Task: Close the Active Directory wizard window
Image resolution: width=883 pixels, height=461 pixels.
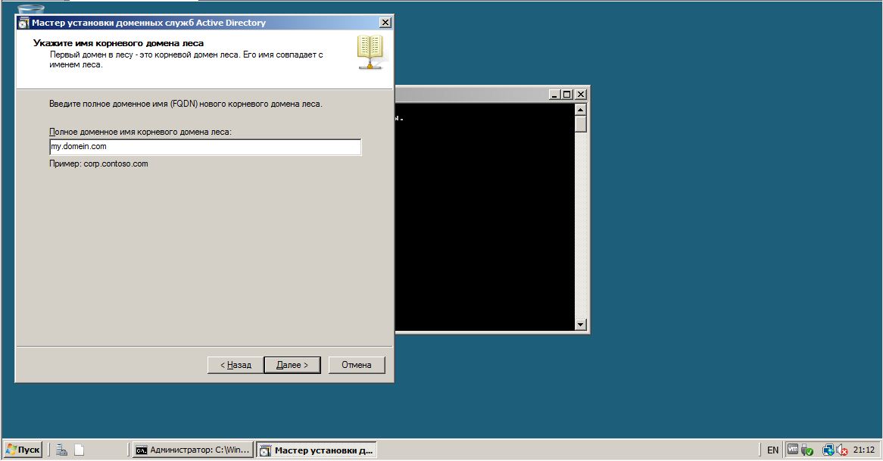Action: coord(385,23)
